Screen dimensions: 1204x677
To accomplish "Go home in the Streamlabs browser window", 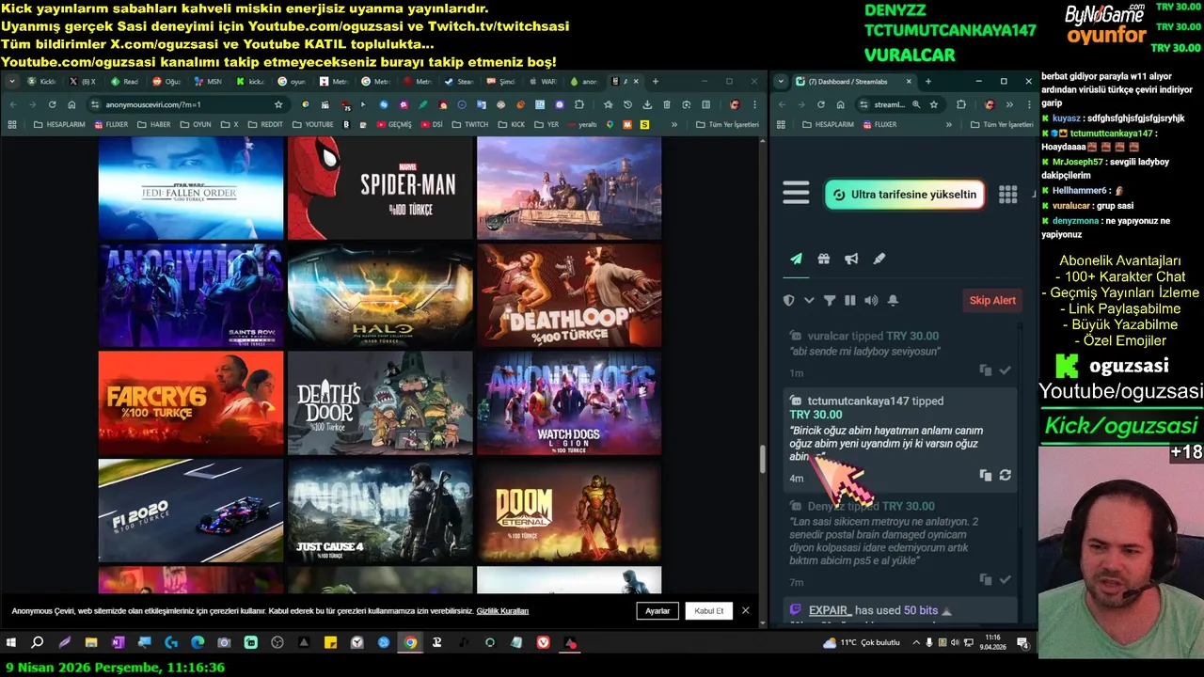I will click(x=840, y=104).
